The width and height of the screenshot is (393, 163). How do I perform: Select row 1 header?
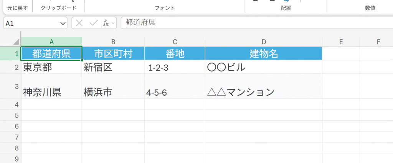(10, 53)
